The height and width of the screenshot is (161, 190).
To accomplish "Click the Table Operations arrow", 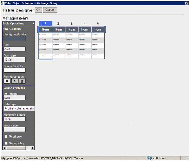I will click(x=34, y=24).
